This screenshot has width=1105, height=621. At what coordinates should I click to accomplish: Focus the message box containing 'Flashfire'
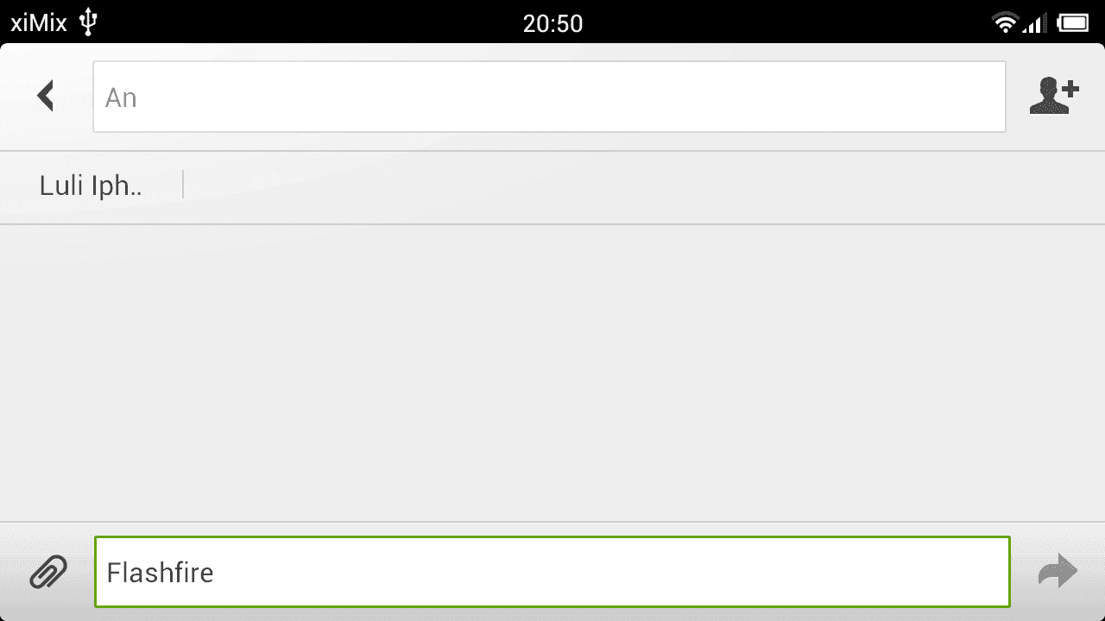[552, 572]
